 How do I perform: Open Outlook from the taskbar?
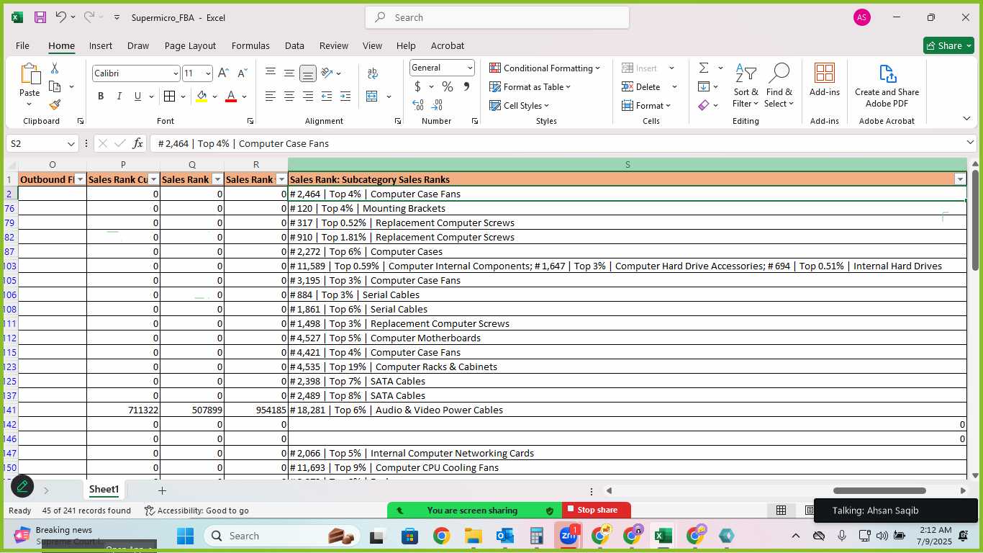click(x=504, y=536)
